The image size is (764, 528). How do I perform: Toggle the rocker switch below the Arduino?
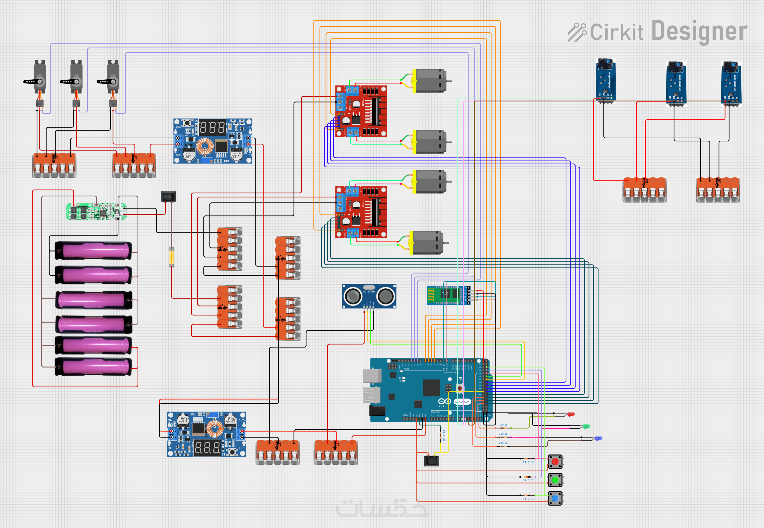coord(431,461)
